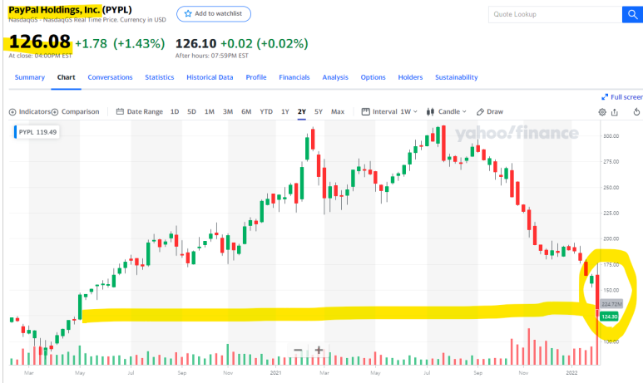Click the 124.30 current price tag
This screenshot has height=383, width=643.
pos(609,317)
